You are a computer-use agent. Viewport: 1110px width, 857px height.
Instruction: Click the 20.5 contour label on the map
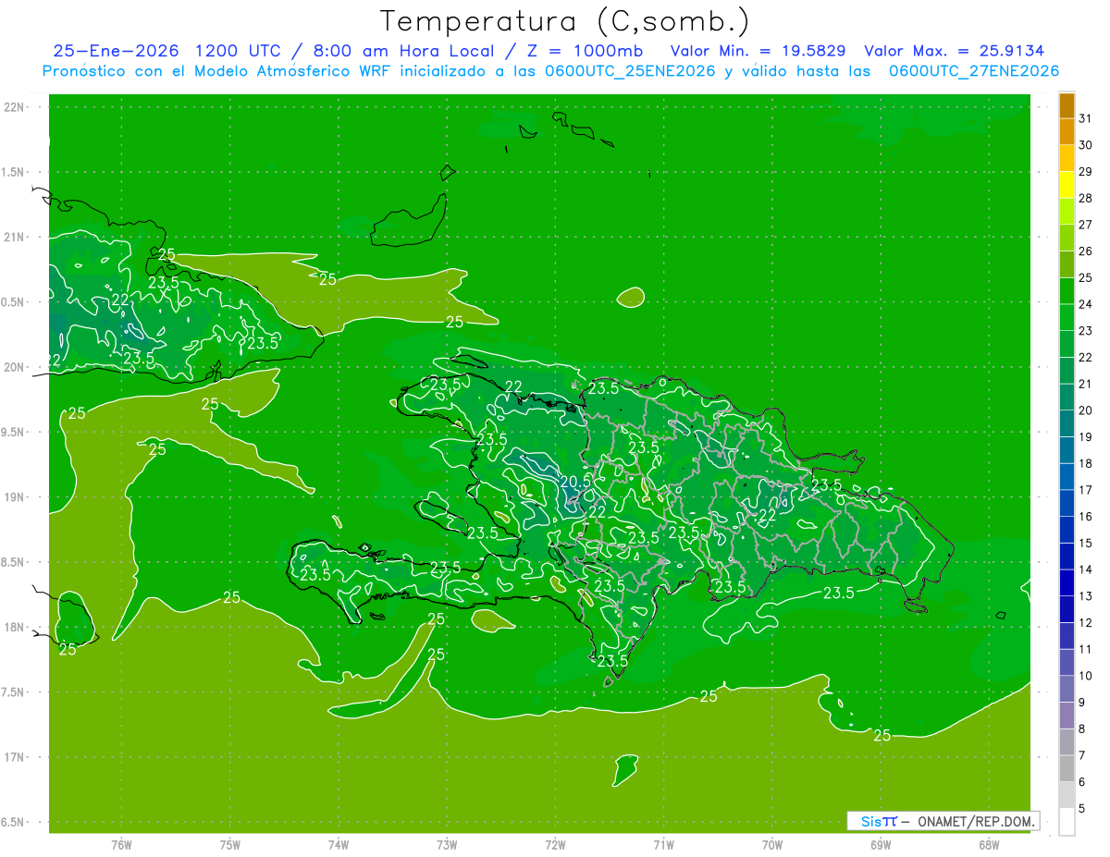coord(575,482)
